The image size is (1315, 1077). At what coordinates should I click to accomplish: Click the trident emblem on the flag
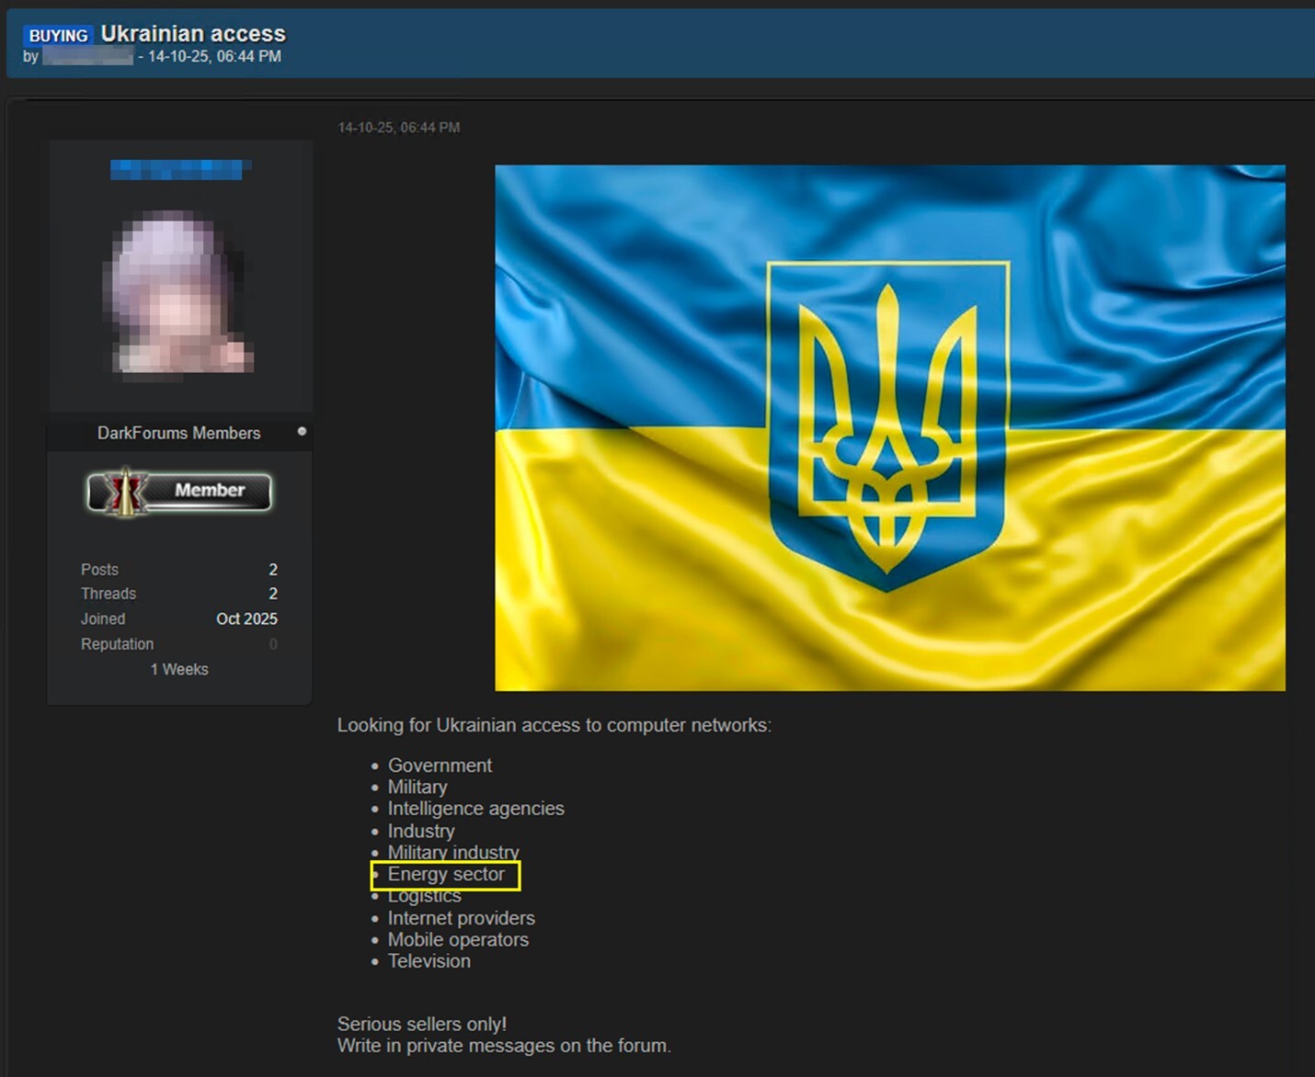pos(887,427)
